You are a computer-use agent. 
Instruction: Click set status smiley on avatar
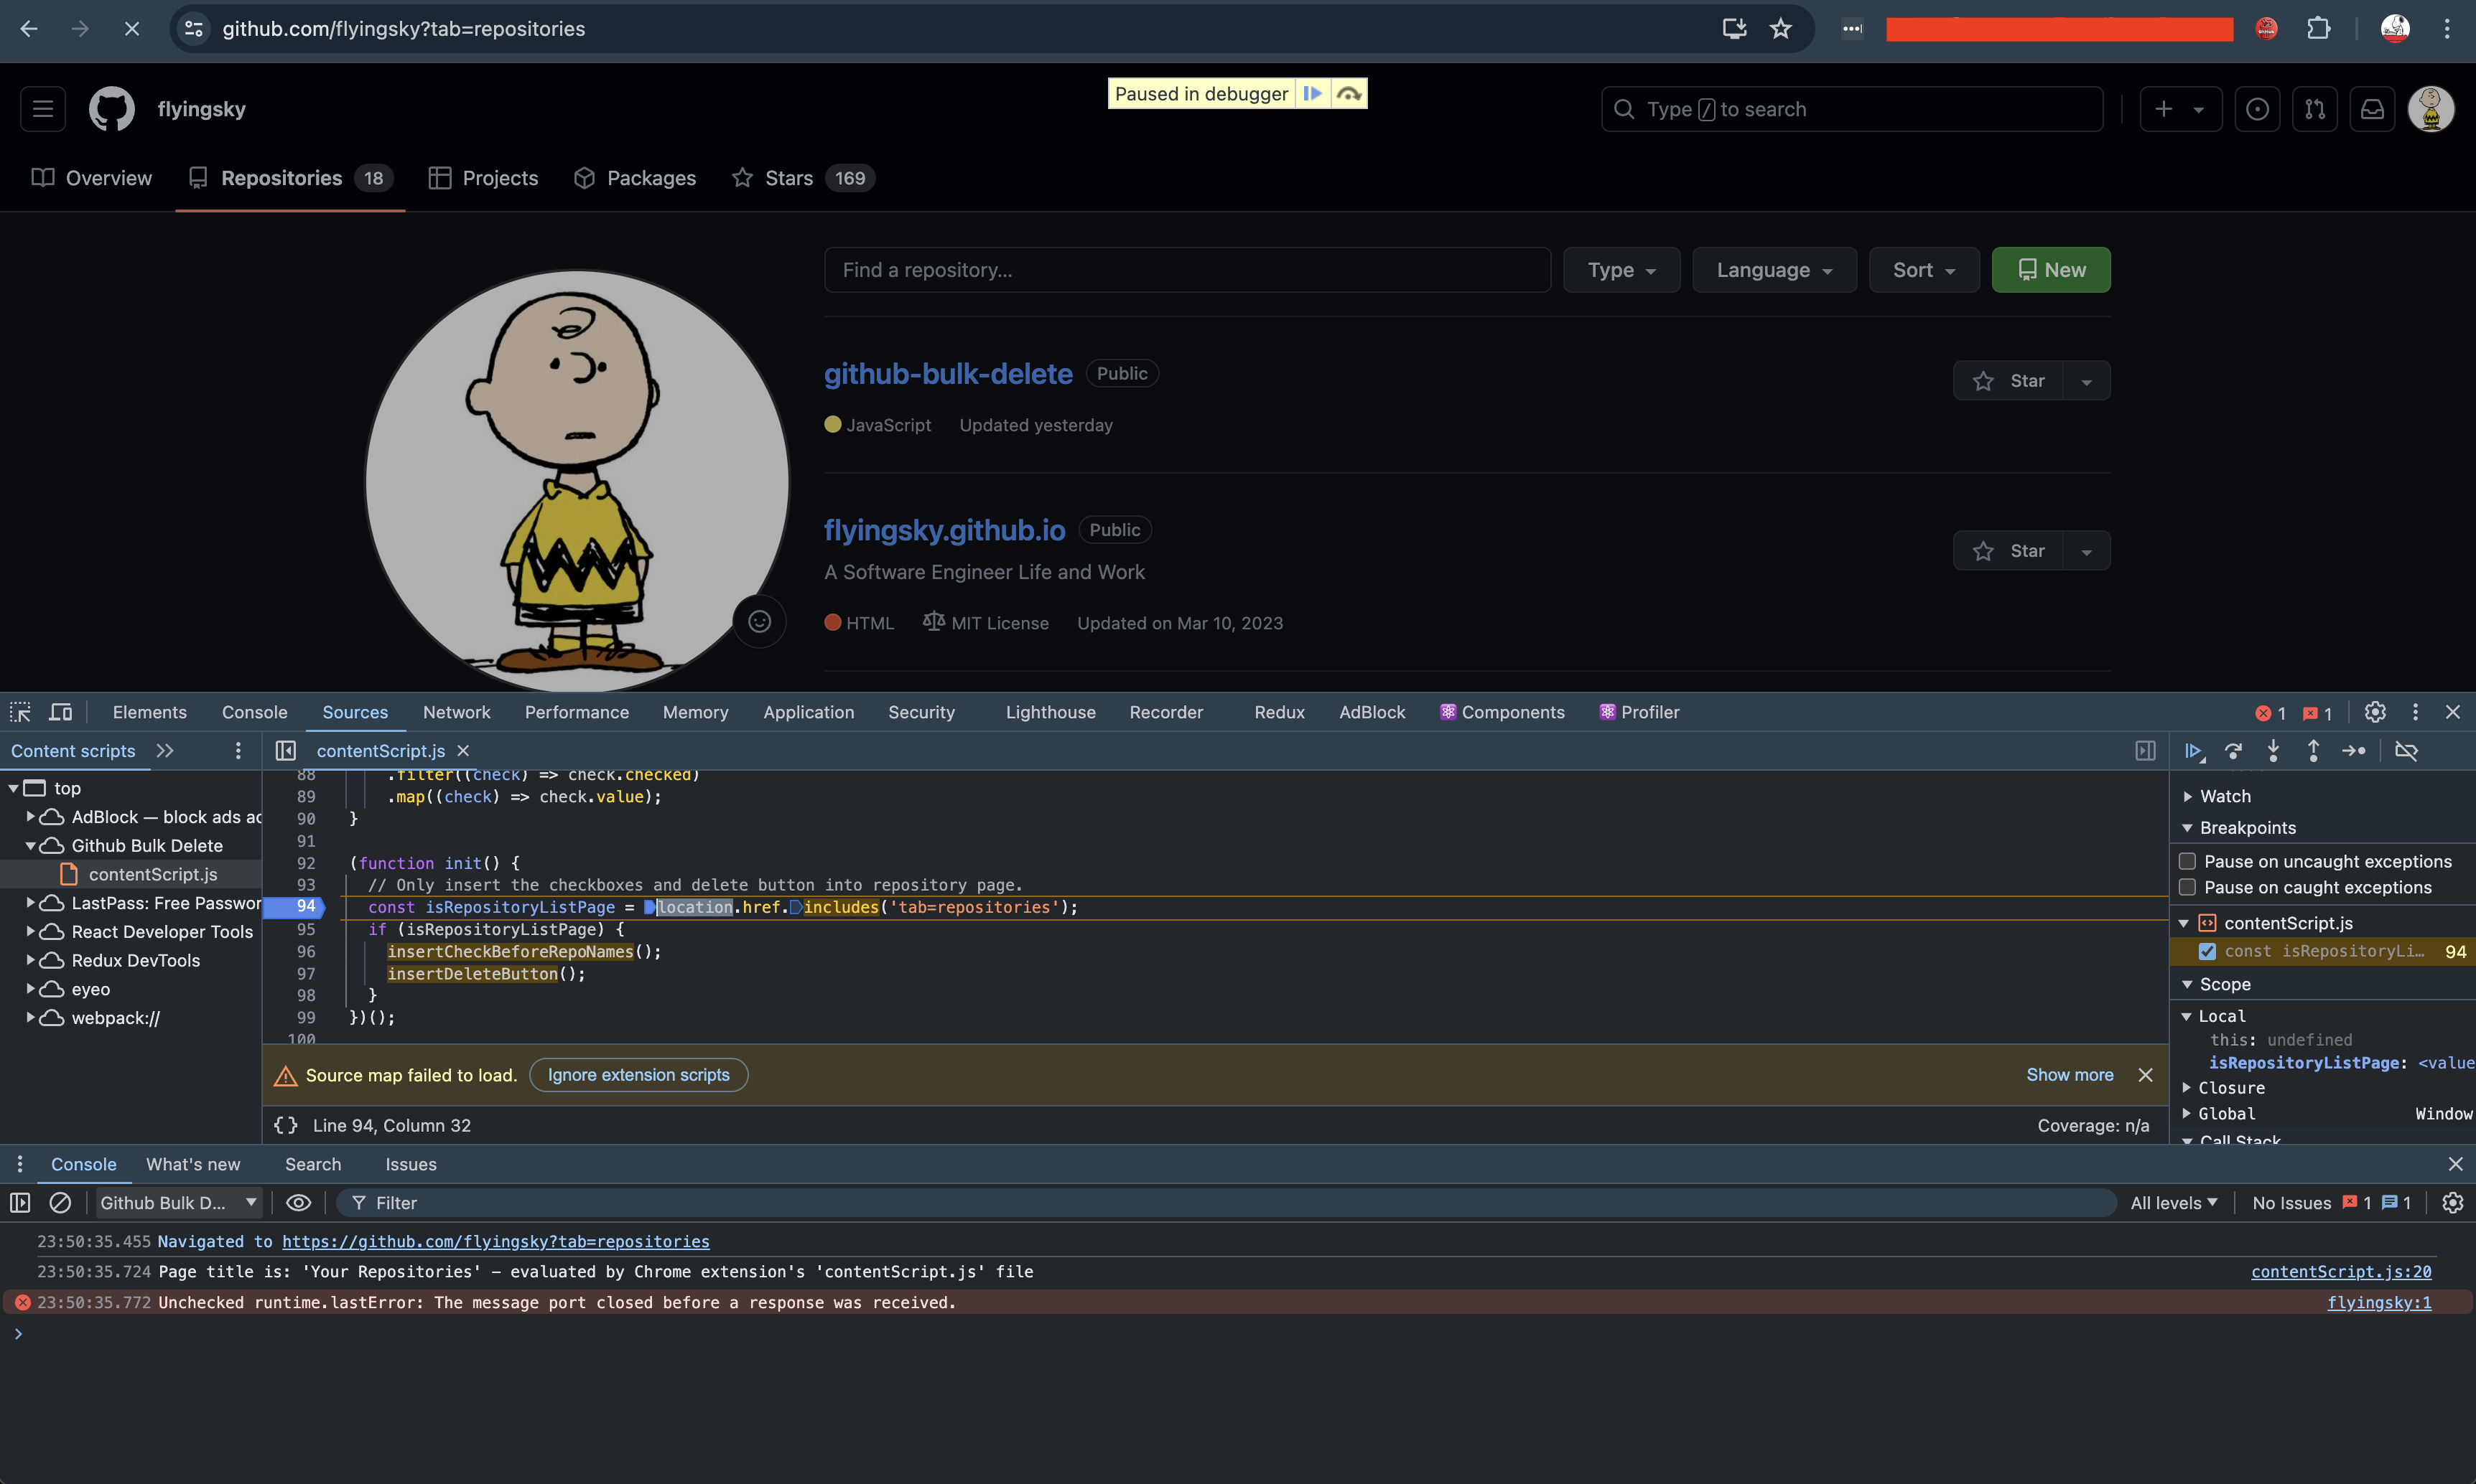(x=759, y=622)
